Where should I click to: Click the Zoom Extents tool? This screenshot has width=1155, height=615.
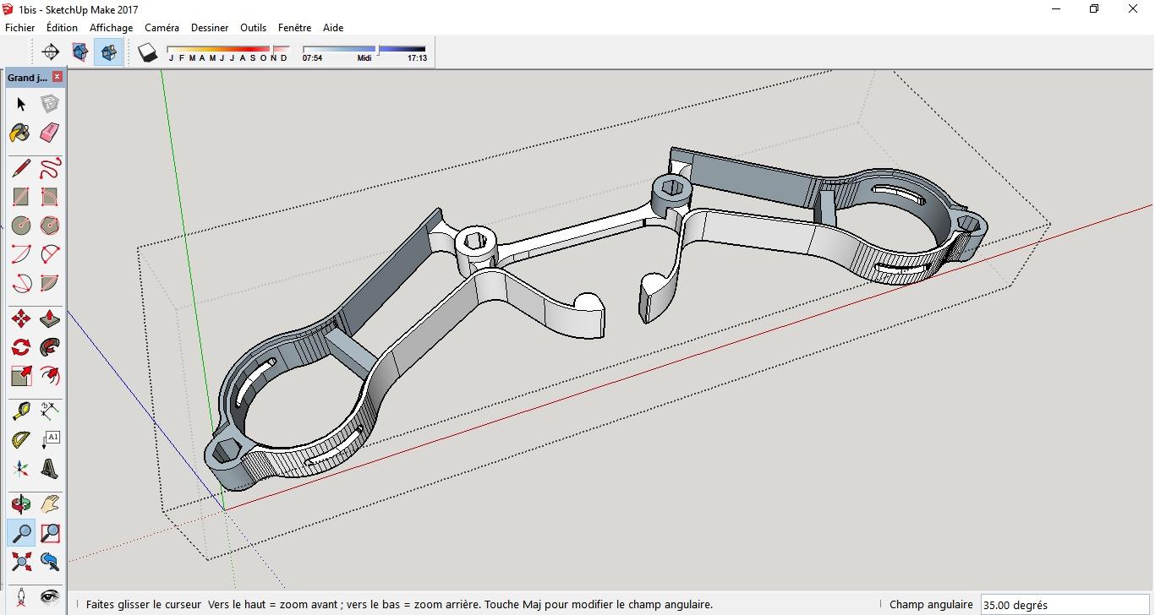point(21,561)
